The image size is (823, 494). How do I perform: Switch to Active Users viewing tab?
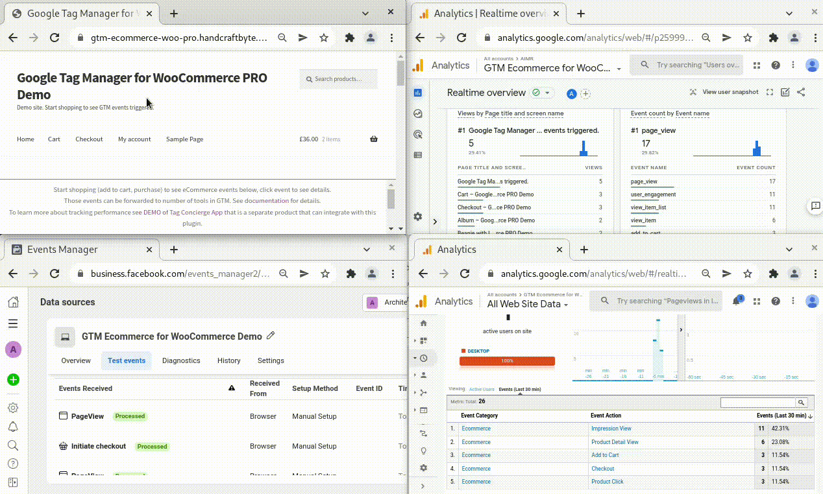coord(482,389)
